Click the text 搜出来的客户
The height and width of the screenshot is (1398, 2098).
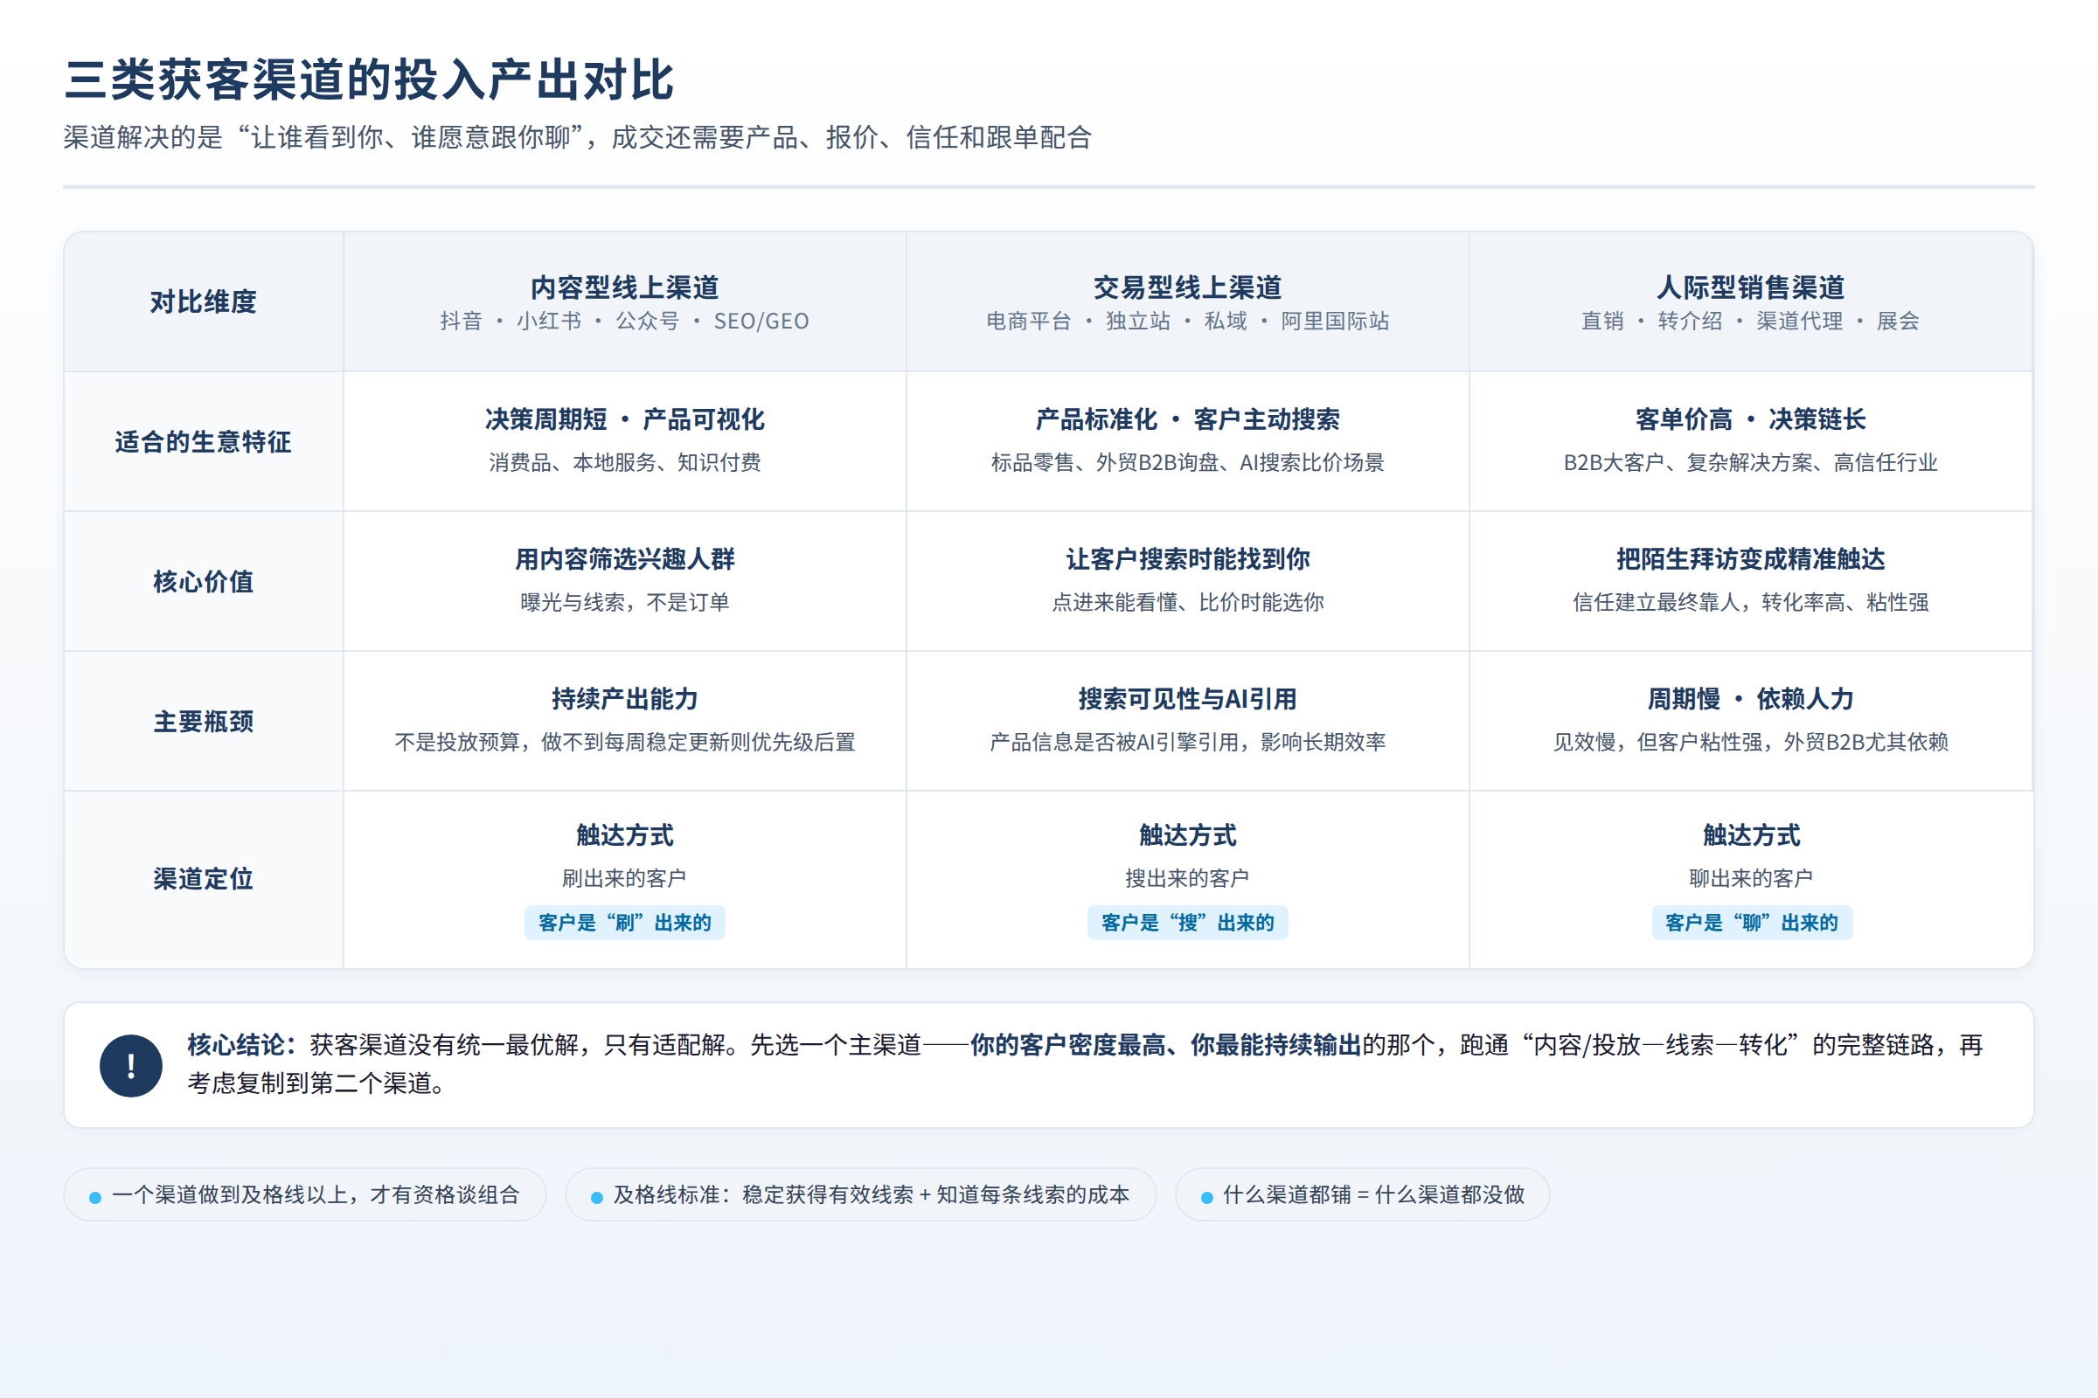tap(1187, 879)
